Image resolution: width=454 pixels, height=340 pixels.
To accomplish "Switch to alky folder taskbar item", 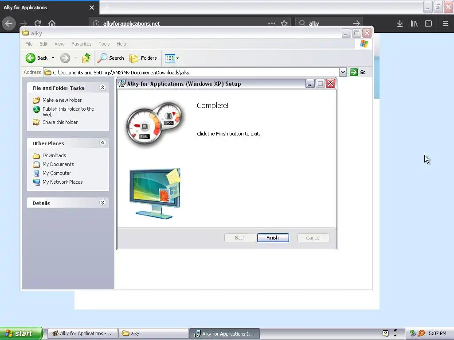I will tap(153, 334).
